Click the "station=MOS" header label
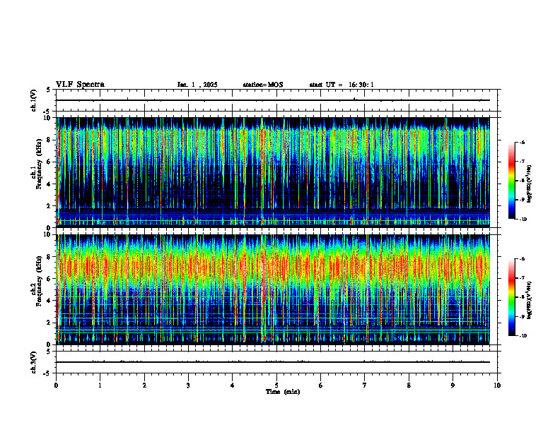Screen dimensions: 560x432 [263, 85]
